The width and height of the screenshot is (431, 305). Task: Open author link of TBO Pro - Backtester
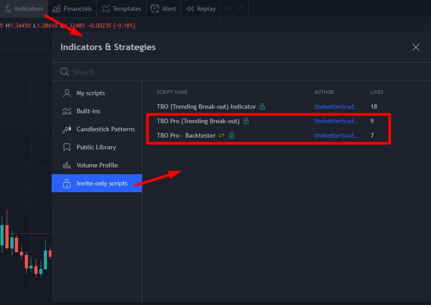[x=336, y=135]
